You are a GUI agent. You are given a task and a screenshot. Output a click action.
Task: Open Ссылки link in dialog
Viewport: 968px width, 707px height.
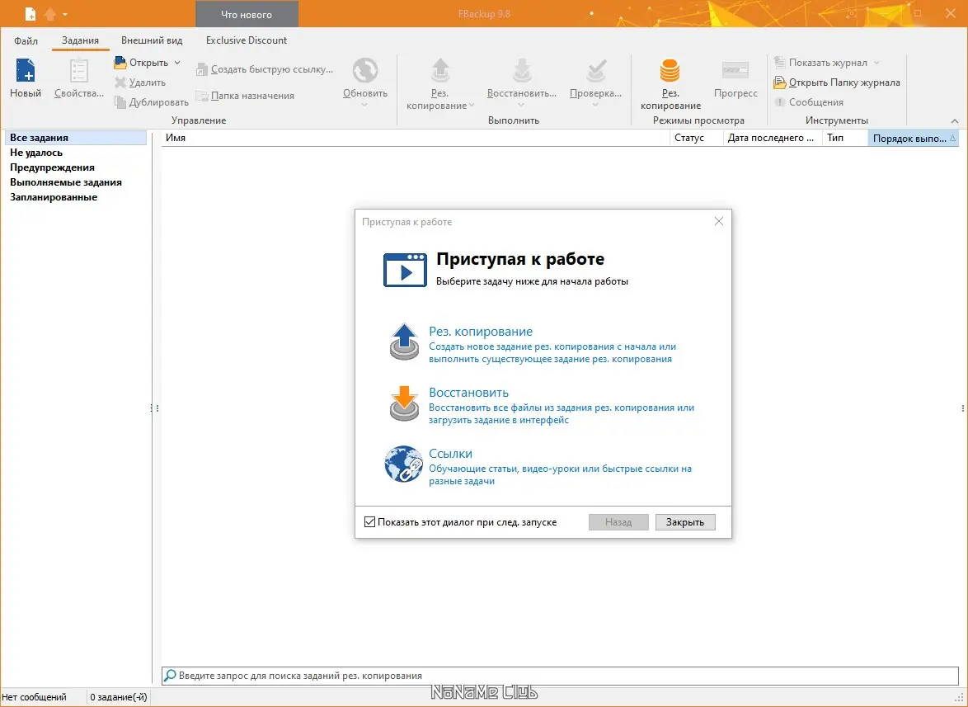pyautogui.click(x=451, y=454)
